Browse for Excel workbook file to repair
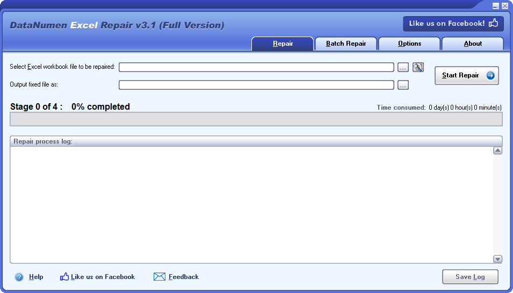Screen dimensions: 513x293 click(x=403, y=67)
